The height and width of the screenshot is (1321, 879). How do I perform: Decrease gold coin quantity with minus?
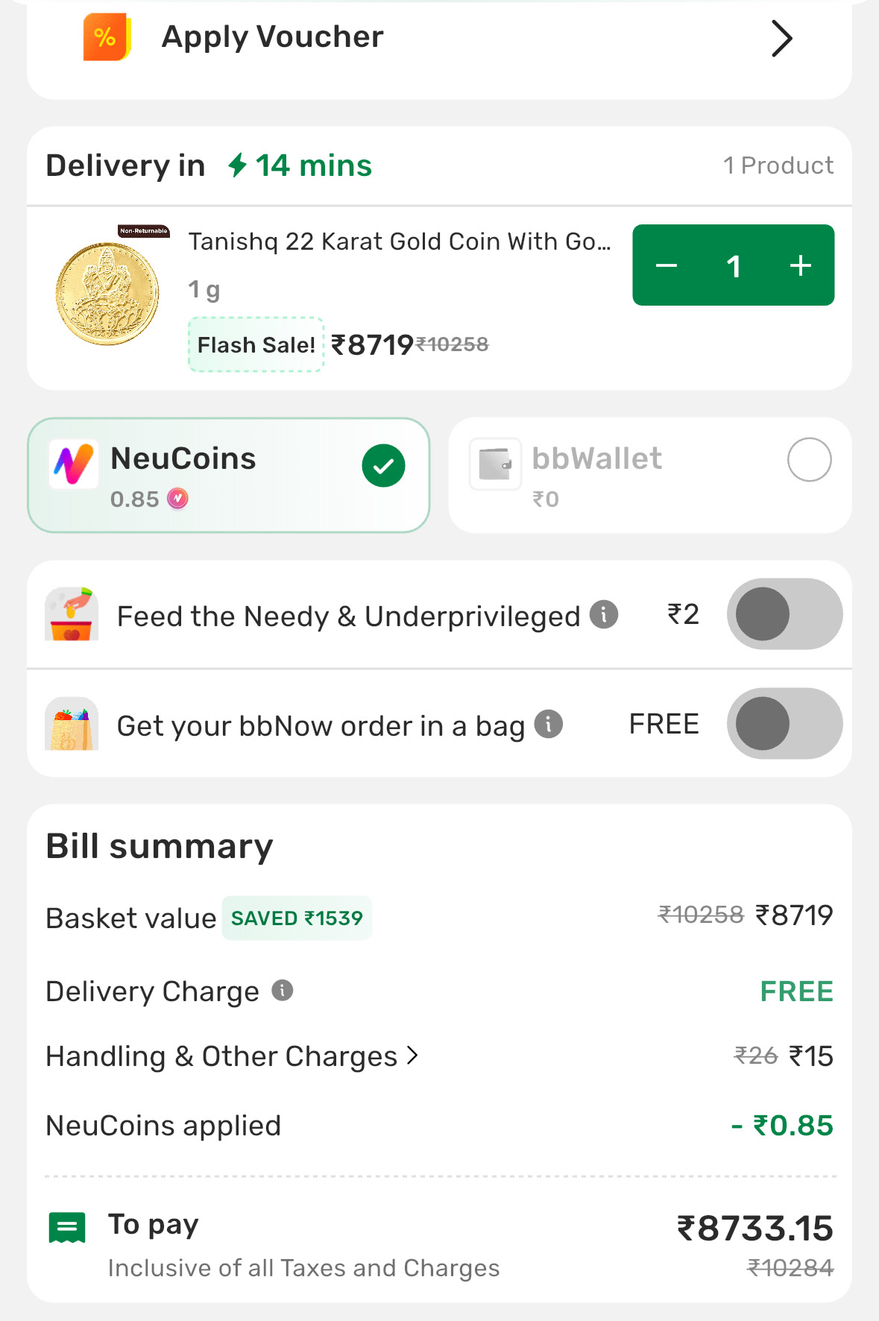click(x=667, y=266)
